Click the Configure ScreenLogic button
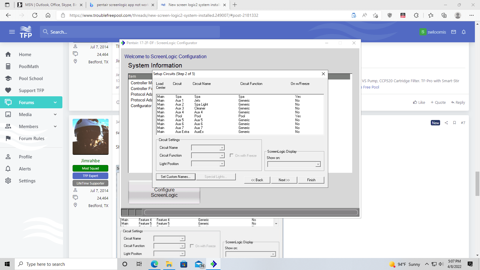Viewport: 480px width, 270px height. click(164, 192)
